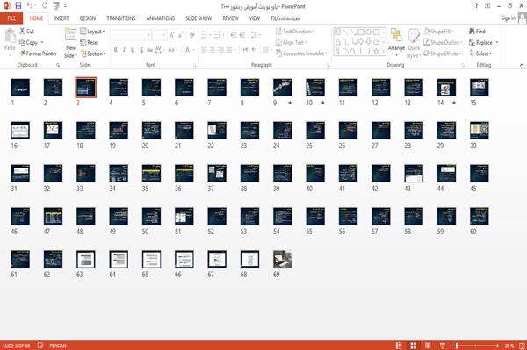This screenshot has height=350, width=527.
Task: Click the Reset slide icon
Action: 83,43
